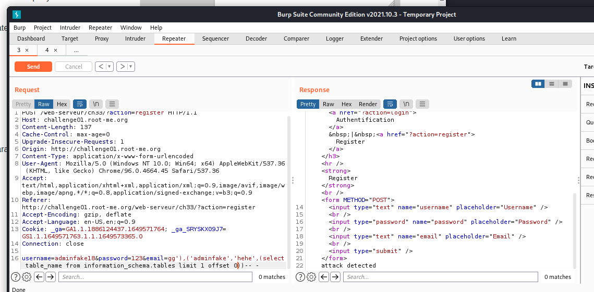
Task: Toggle word wrap icon in Request panel
Action: [80, 104]
